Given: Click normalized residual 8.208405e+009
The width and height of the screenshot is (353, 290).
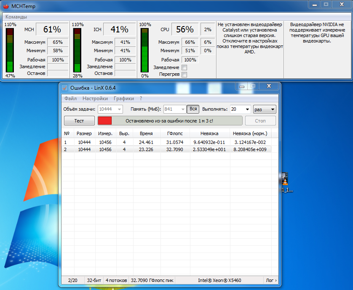Looking at the screenshot, I should pyautogui.click(x=250, y=149).
